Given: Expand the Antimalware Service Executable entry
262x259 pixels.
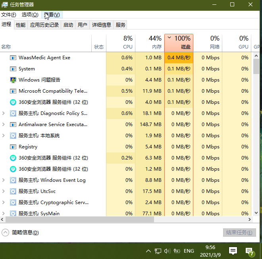Looking at the screenshot, I should pyautogui.click(x=3, y=125).
